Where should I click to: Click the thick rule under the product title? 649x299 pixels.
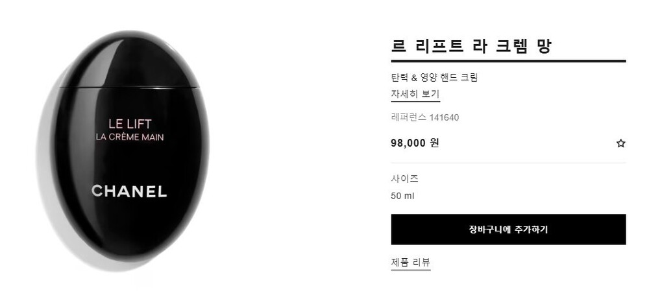508,61
